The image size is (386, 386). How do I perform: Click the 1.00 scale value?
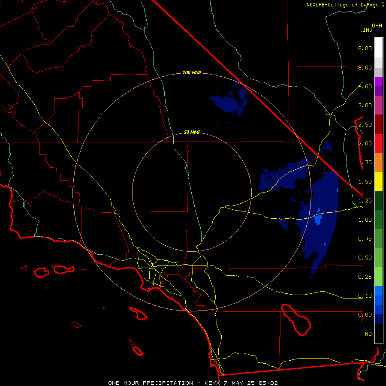click(365, 220)
